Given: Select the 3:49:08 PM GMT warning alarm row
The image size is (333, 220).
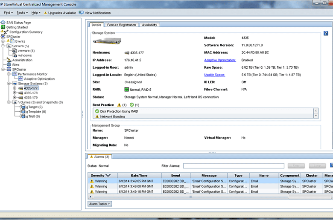Looking at the screenshot, I should point(210,186).
